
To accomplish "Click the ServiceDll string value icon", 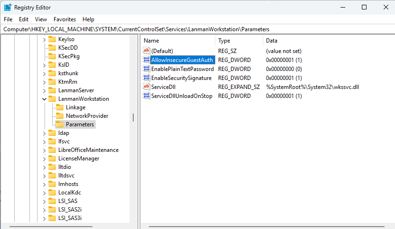I will (x=146, y=87).
